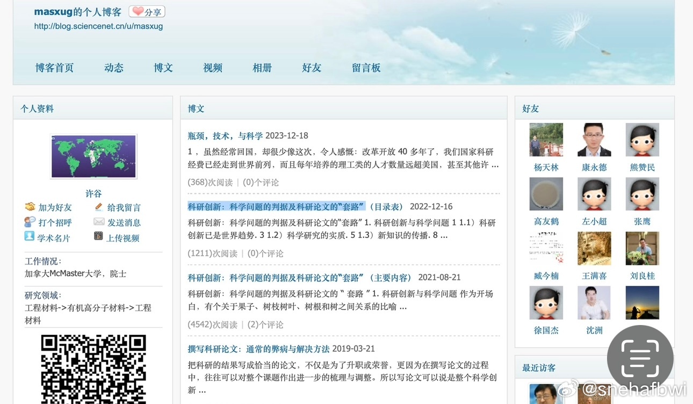Click 徐国杰's cartoon avatar

tap(546, 302)
